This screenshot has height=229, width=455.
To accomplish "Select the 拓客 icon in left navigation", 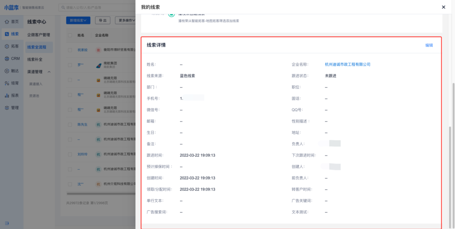I will 7,46.
